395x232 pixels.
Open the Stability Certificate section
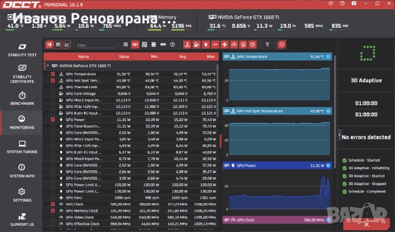22,74
